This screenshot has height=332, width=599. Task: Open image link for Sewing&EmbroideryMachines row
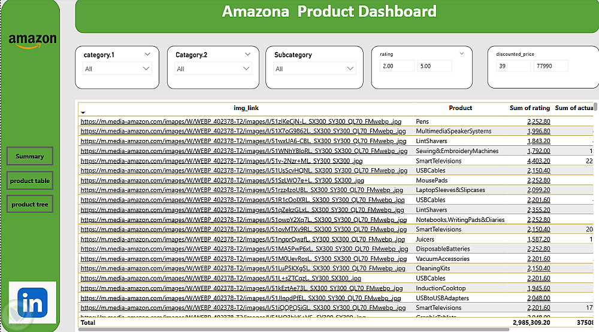point(244,151)
